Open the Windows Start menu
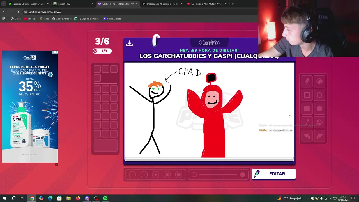The height and width of the screenshot is (202, 359). coord(4,198)
